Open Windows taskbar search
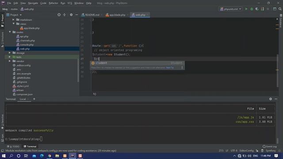Viewport: 283px width, 159px height. 11,156
